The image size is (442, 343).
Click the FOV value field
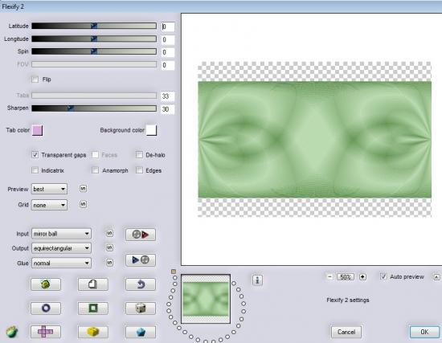[167, 65]
